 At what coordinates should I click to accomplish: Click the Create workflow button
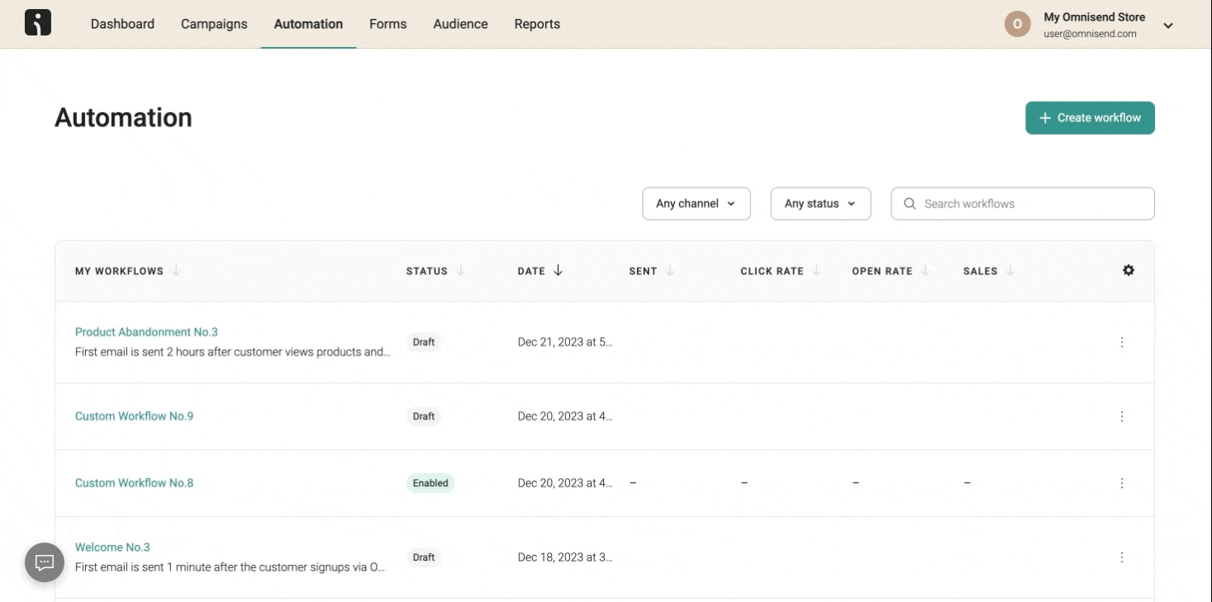pyautogui.click(x=1090, y=117)
